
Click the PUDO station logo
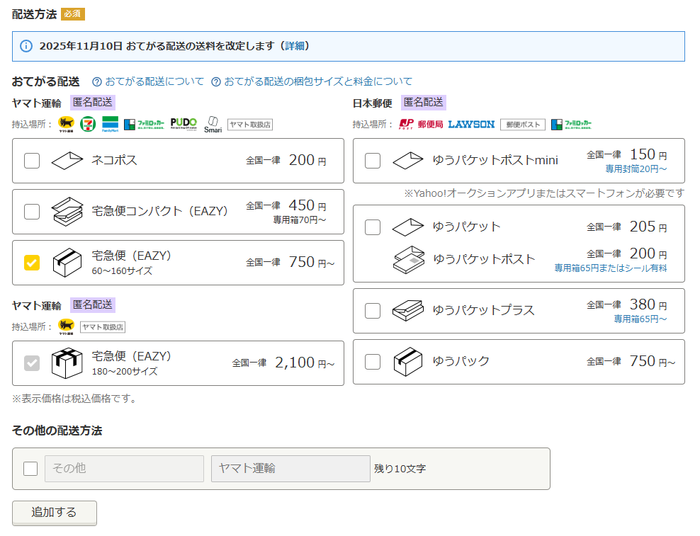click(184, 125)
